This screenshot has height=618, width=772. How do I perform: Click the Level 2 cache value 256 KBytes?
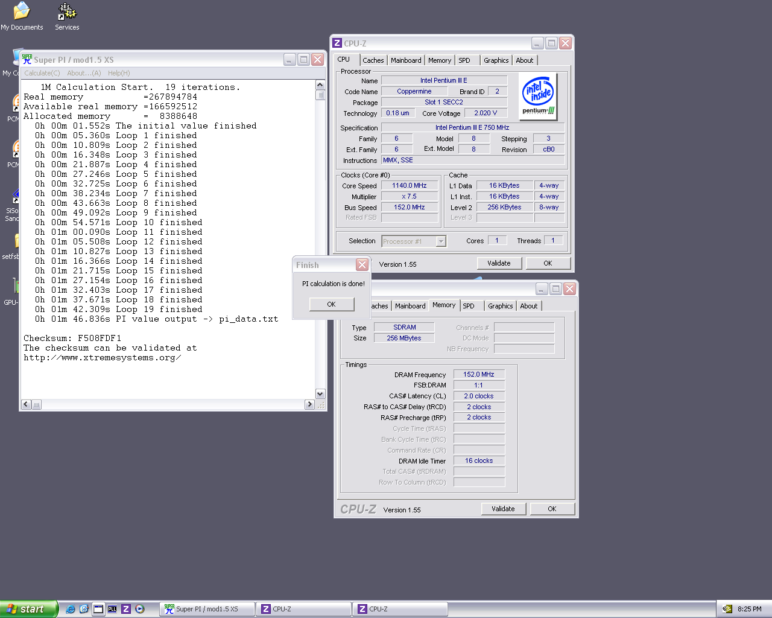coord(505,207)
